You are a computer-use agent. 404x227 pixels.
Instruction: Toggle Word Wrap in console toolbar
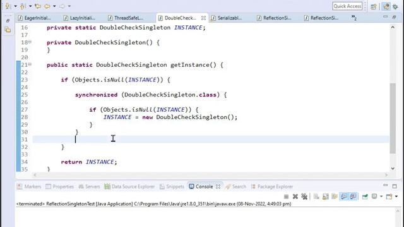335,197
